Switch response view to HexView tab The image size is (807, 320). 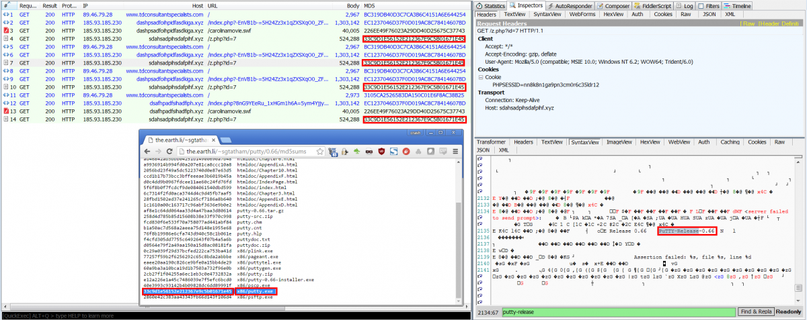(650, 142)
